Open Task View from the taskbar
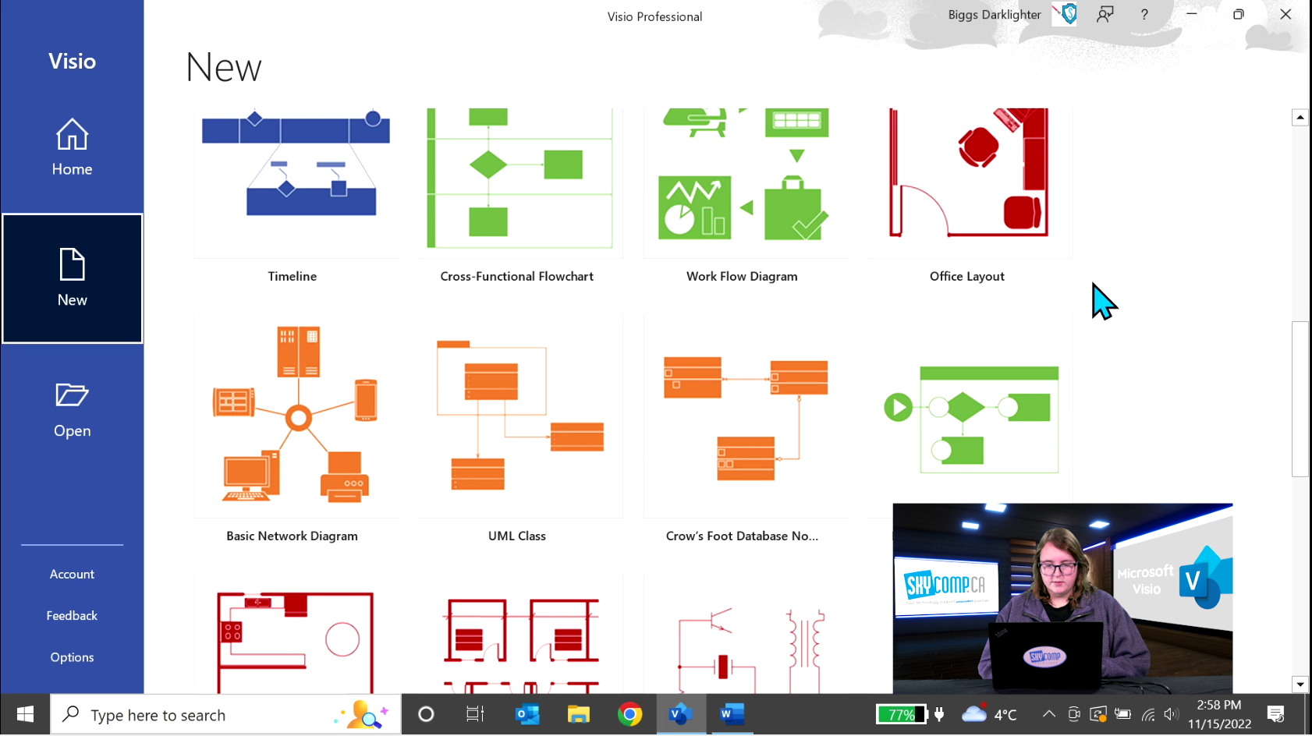The width and height of the screenshot is (1312, 736). pyautogui.click(x=474, y=714)
